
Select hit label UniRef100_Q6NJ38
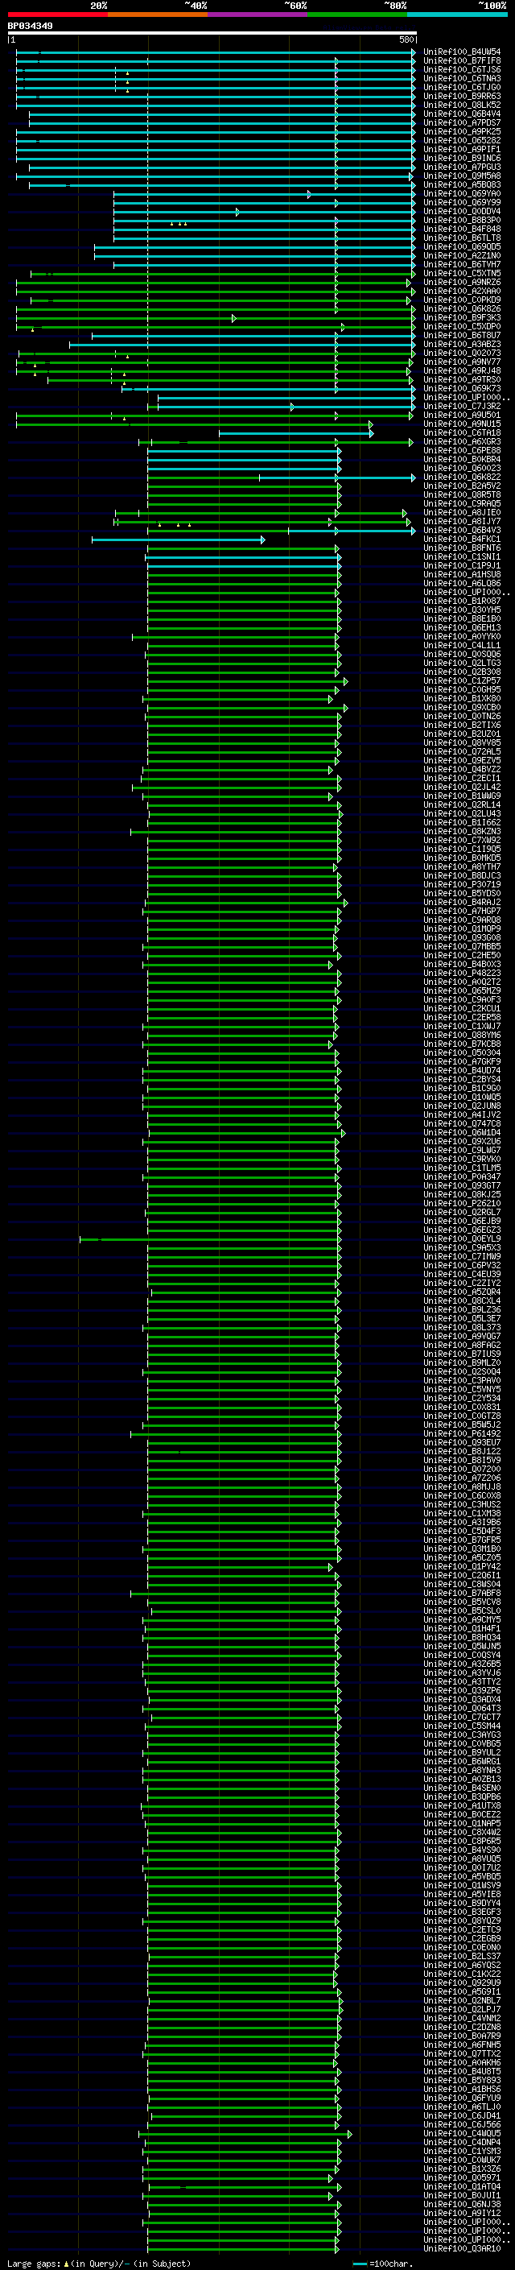point(462,2204)
